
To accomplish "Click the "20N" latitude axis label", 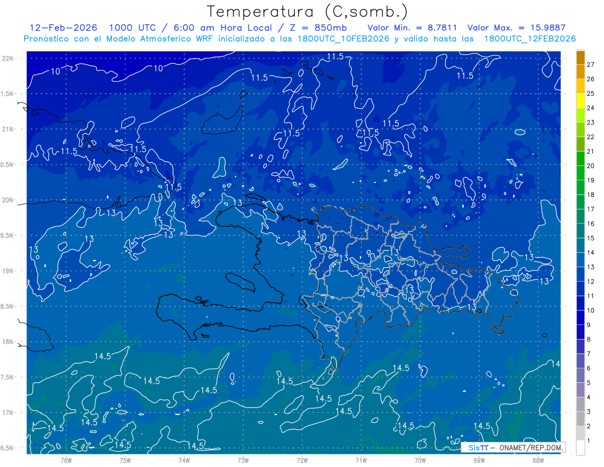I will pos(8,200).
